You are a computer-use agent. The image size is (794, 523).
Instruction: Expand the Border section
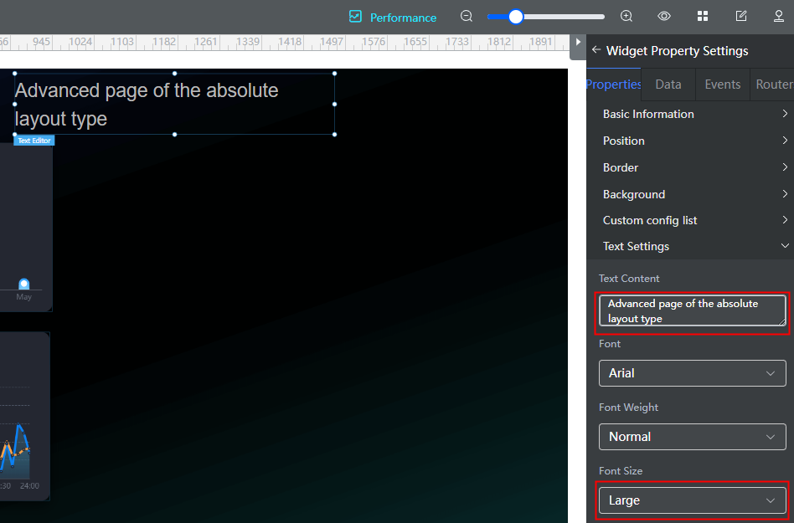point(690,167)
